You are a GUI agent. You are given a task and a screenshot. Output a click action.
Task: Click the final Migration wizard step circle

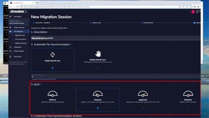pyautogui.click(x=194, y=23)
